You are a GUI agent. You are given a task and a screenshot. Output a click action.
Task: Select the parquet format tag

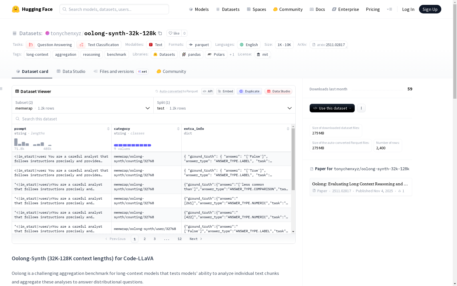point(199,45)
